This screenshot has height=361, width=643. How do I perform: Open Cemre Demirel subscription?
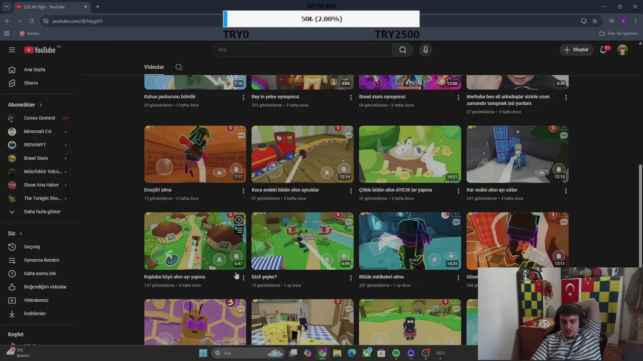pyautogui.click(x=39, y=118)
